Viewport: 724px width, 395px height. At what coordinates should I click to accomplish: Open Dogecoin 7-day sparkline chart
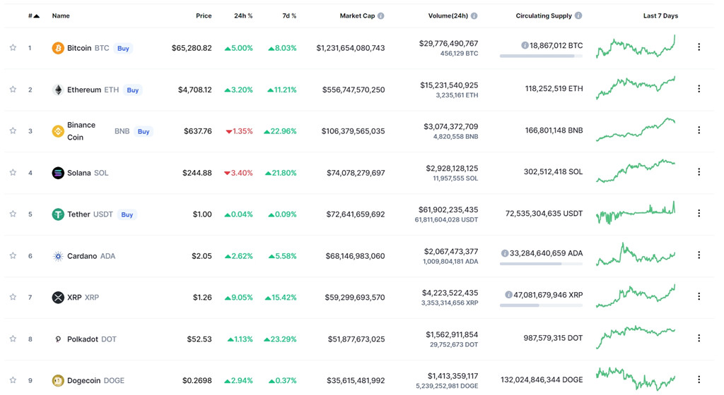(636, 379)
